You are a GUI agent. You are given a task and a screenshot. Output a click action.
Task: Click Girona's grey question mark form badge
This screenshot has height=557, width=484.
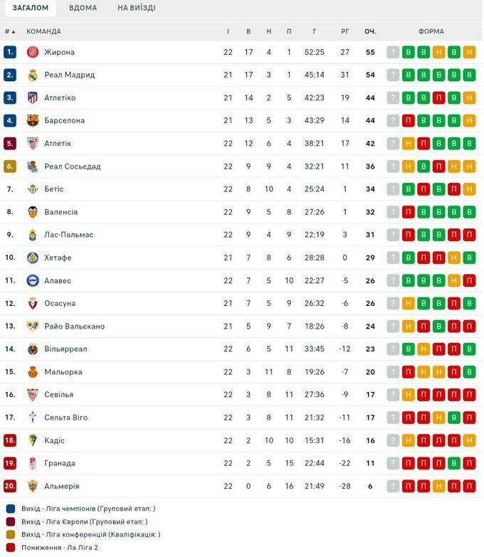[x=393, y=52]
